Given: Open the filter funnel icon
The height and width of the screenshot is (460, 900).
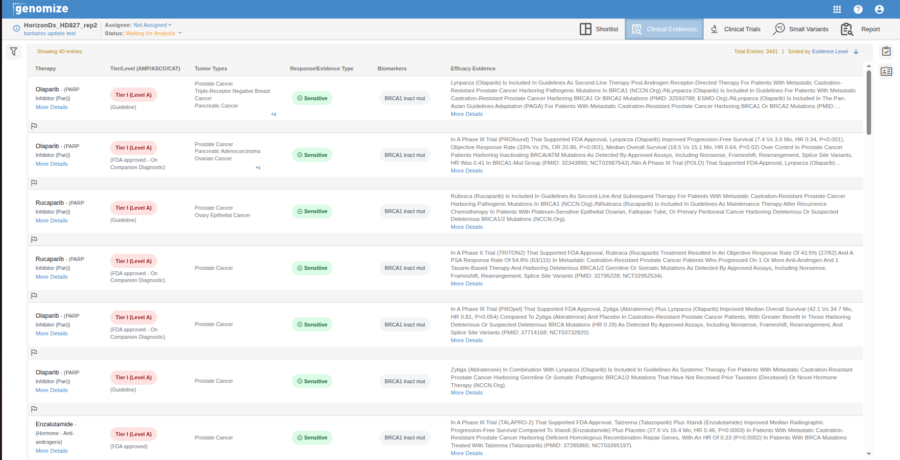Looking at the screenshot, I should pos(14,51).
